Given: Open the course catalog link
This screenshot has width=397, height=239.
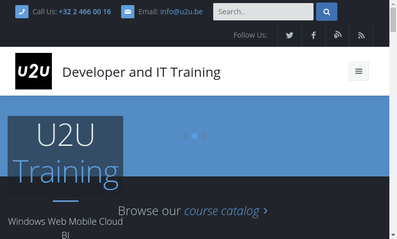Looking at the screenshot, I should pyautogui.click(x=221, y=211).
